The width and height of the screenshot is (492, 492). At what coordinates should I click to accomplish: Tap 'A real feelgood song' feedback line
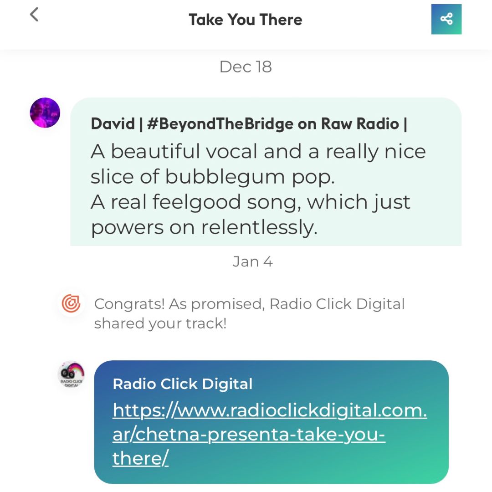point(251,202)
